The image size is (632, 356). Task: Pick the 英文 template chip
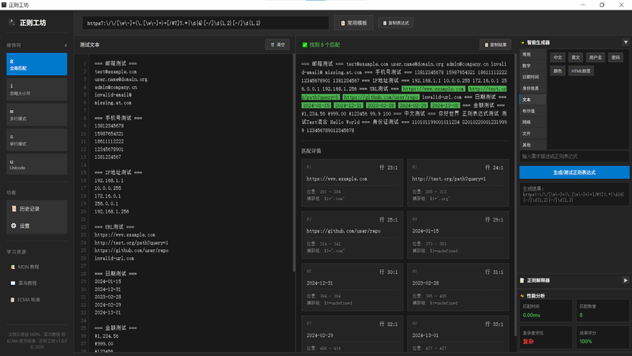pos(576,57)
